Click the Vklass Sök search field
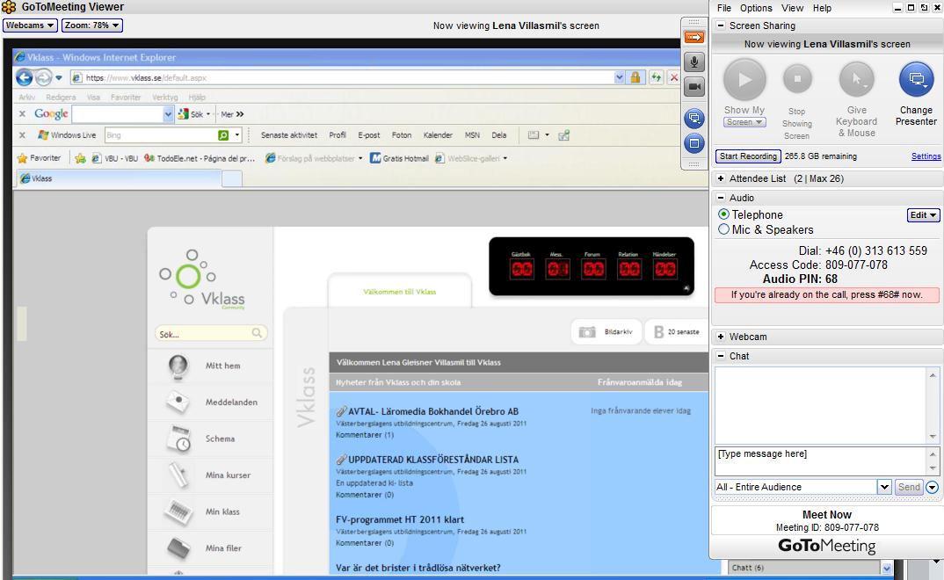This screenshot has height=580, width=944. pyautogui.click(x=211, y=334)
